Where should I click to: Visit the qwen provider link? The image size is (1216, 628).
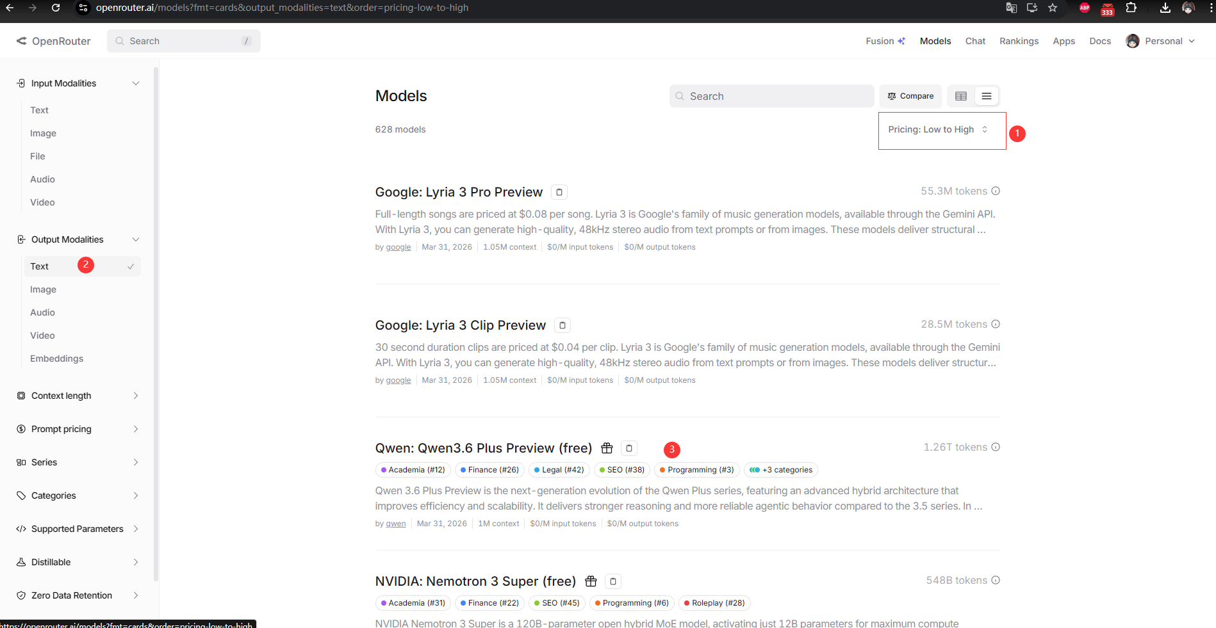[396, 524]
